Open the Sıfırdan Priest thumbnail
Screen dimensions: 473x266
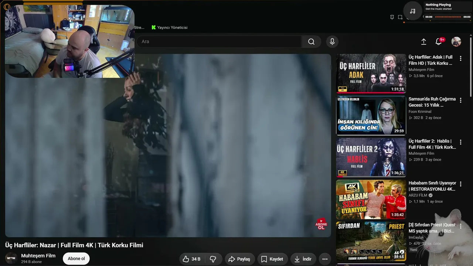pyautogui.click(x=371, y=241)
